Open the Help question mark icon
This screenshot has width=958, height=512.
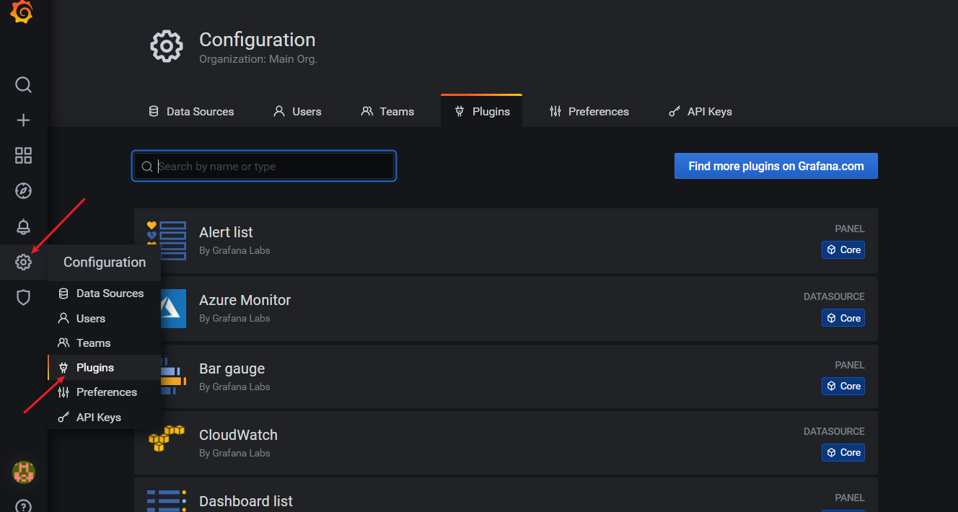tap(23, 506)
